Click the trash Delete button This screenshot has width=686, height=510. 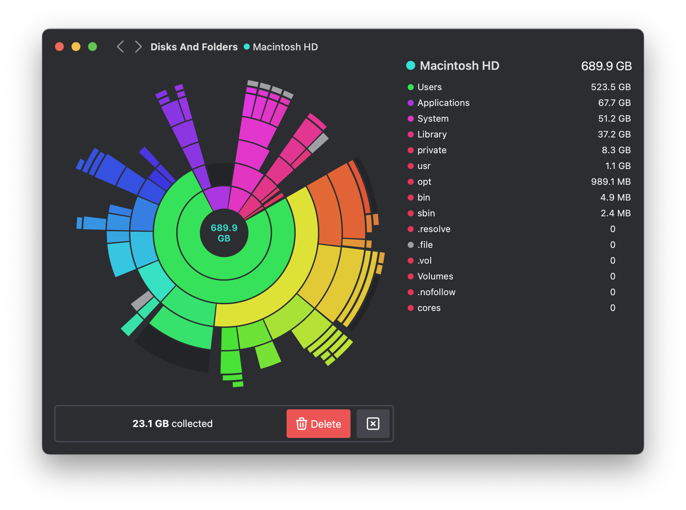318,424
